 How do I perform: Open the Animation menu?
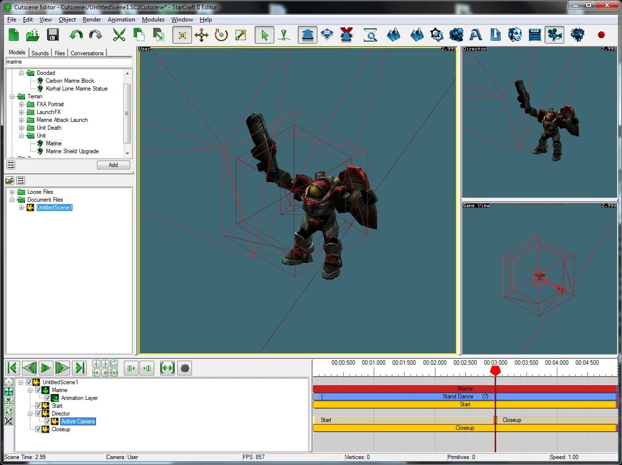click(x=121, y=20)
